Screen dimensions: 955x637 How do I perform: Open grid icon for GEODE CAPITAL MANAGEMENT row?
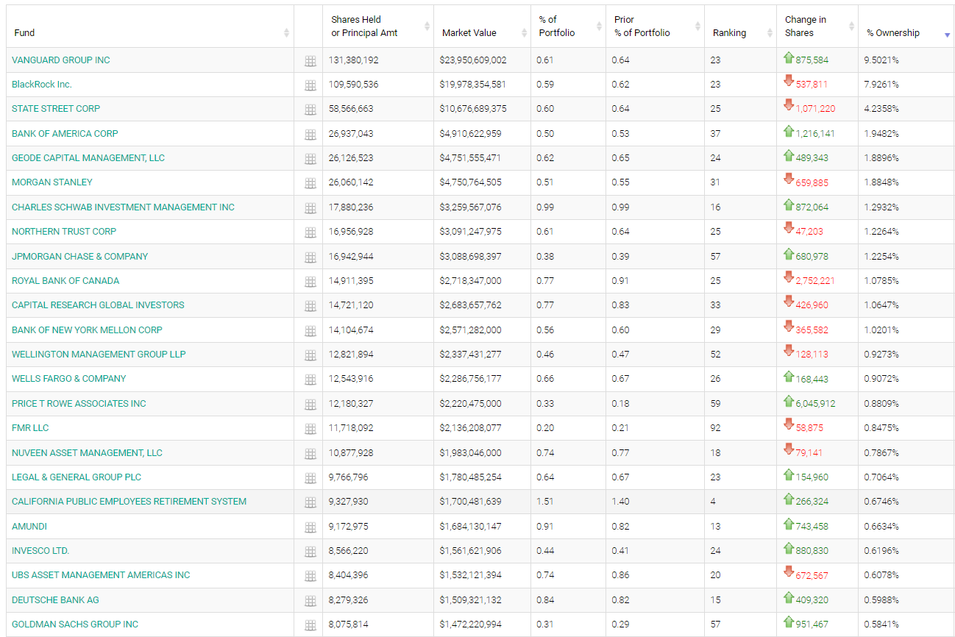310,159
